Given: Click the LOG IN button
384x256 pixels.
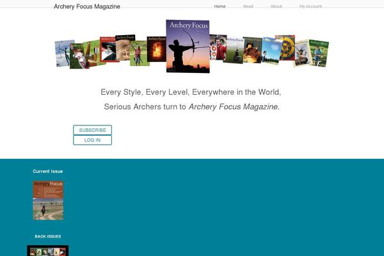Looking at the screenshot, I should [x=92, y=140].
